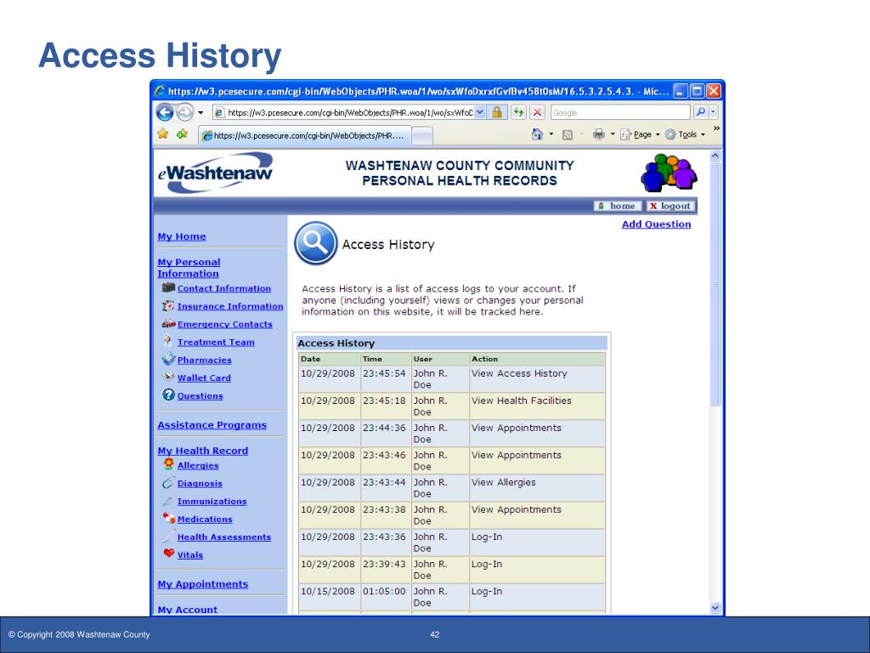Open the Add Question link
The width and height of the screenshot is (870, 653).
(x=657, y=224)
